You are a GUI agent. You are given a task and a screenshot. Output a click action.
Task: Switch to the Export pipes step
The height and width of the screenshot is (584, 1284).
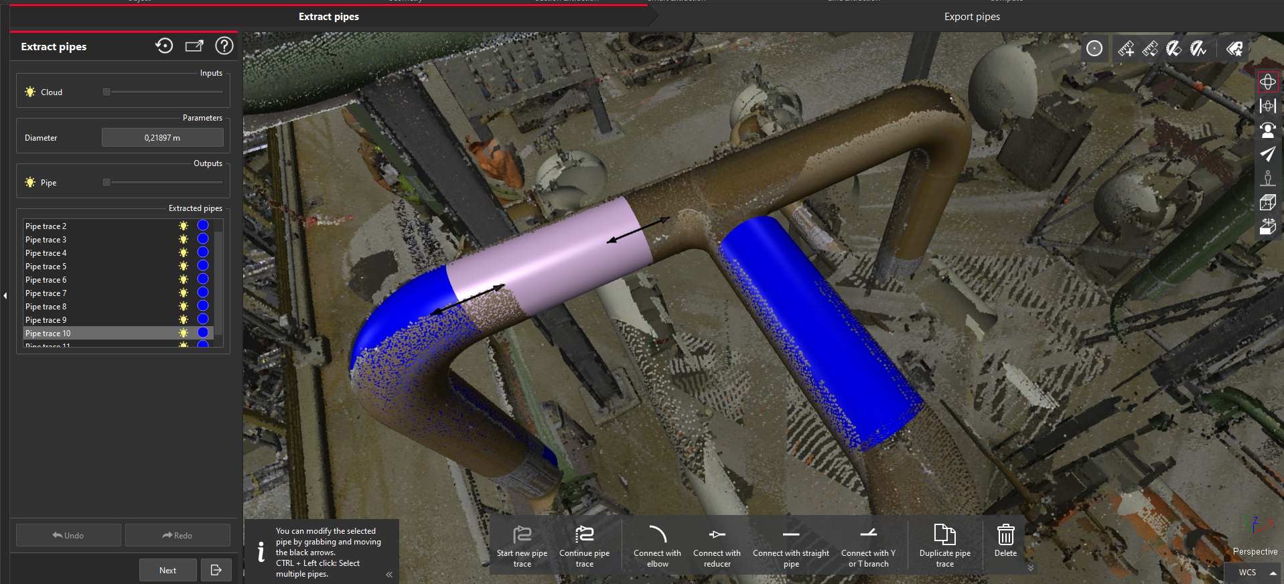click(x=971, y=17)
